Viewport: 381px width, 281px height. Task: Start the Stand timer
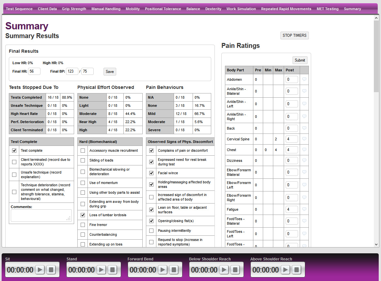101,269
